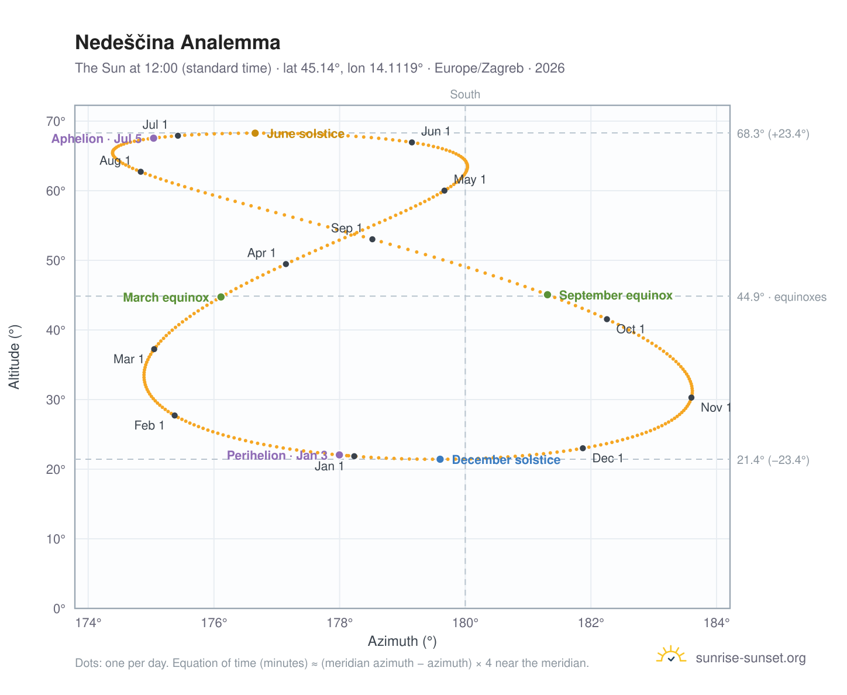The image size is (847, 695).
Task: Click the 44.9° equinoxes reference label
Action: (x=781, y=297)
